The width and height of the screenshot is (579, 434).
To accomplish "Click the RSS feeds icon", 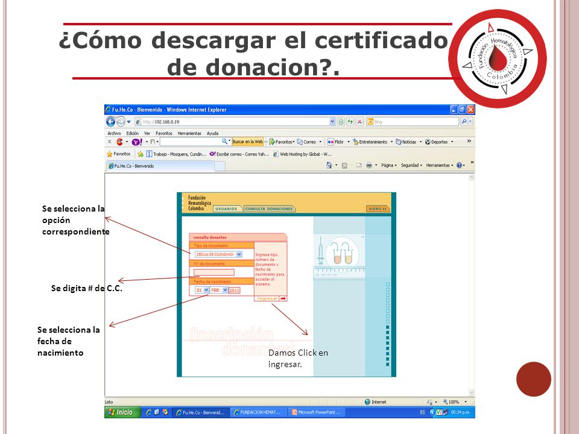I will pyautogui.click(x=344, y=166).
